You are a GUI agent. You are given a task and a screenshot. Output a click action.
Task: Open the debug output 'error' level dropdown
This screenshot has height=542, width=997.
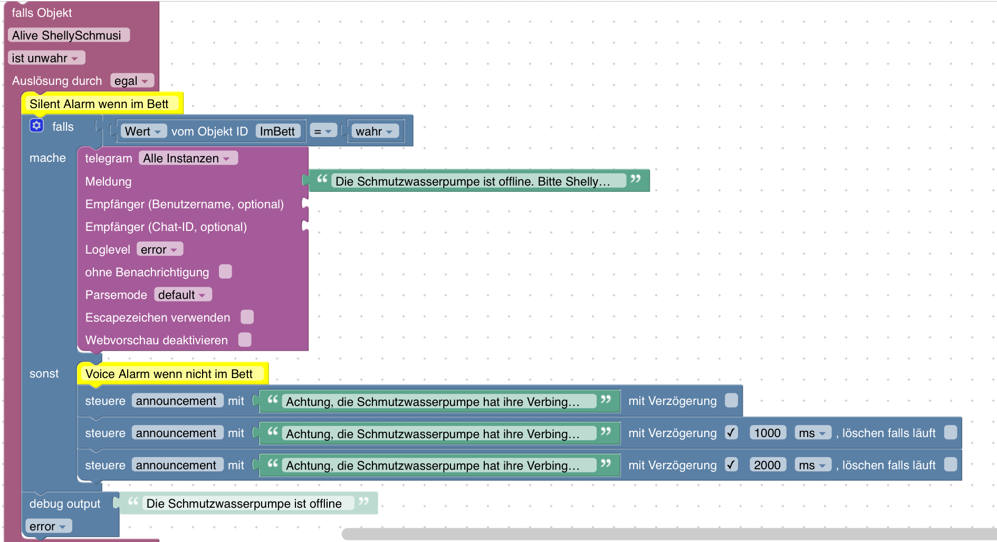(x=49, y=526)
